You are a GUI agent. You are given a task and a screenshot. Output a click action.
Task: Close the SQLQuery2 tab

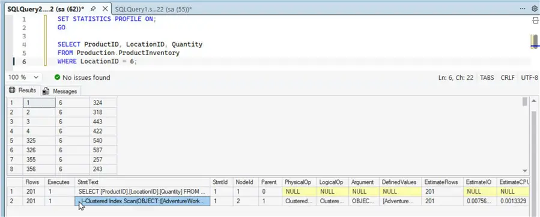point(105,9)
